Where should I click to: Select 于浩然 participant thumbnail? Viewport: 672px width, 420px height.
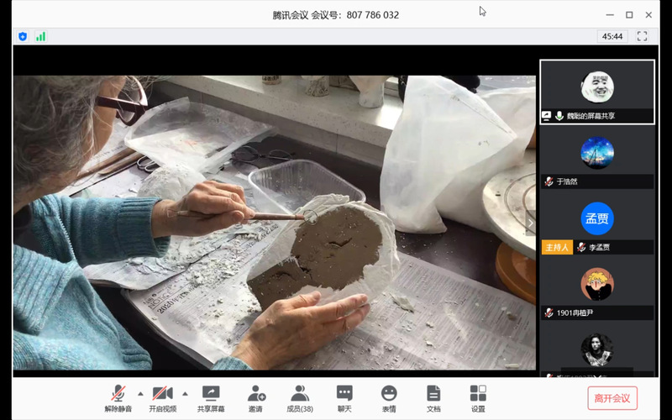click(597, 159)
